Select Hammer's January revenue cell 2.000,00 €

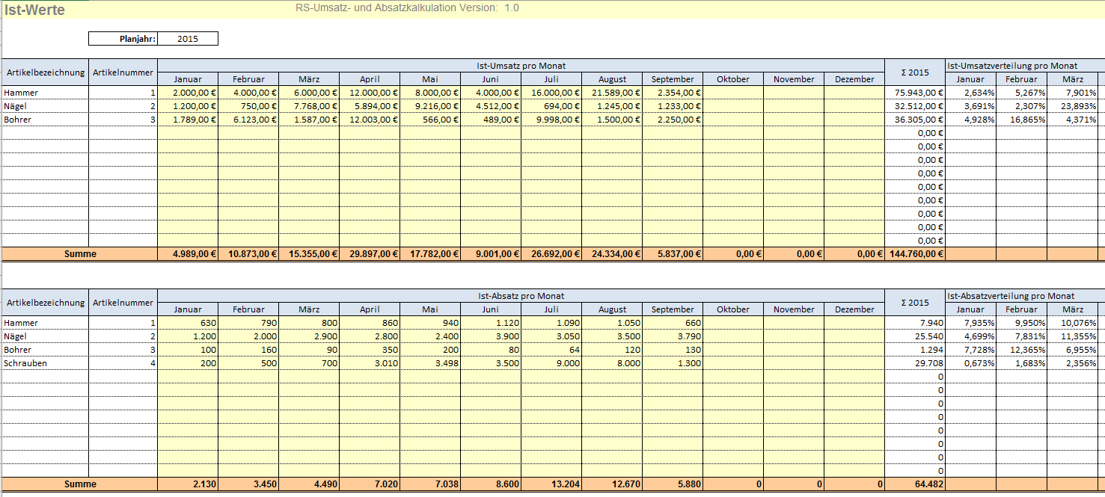pyautogui.click(x=188, y=93)
